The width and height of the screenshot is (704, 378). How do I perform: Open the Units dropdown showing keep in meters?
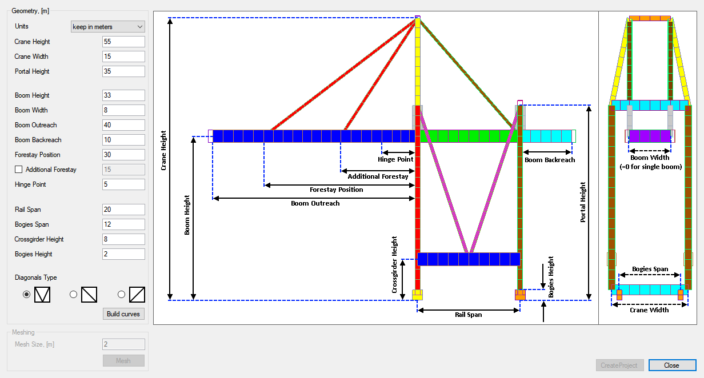click(107, 26)
